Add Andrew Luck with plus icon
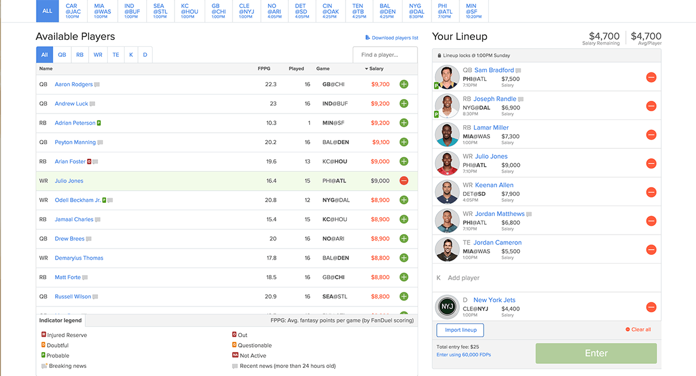Viewport: 696px width, 376px height. (404, 104)
